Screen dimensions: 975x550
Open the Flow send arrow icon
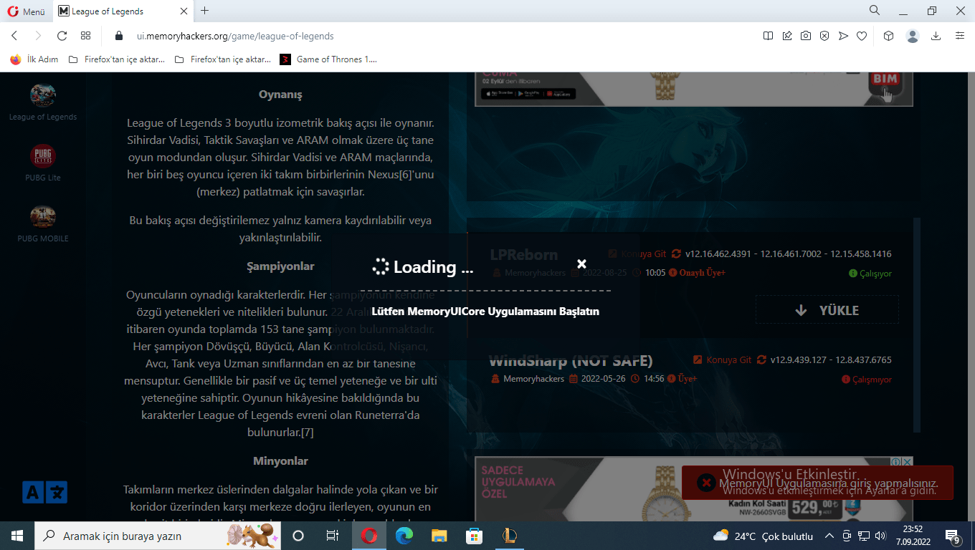tap(843, 36)
